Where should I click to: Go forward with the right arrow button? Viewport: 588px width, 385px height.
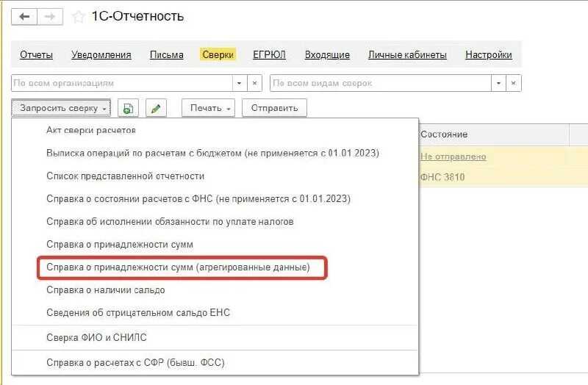pos(50,17)
